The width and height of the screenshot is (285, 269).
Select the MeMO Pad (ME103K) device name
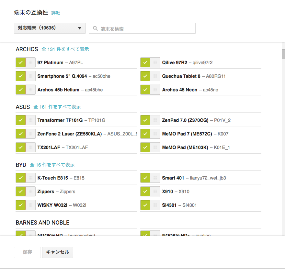(x=185, y=147)
